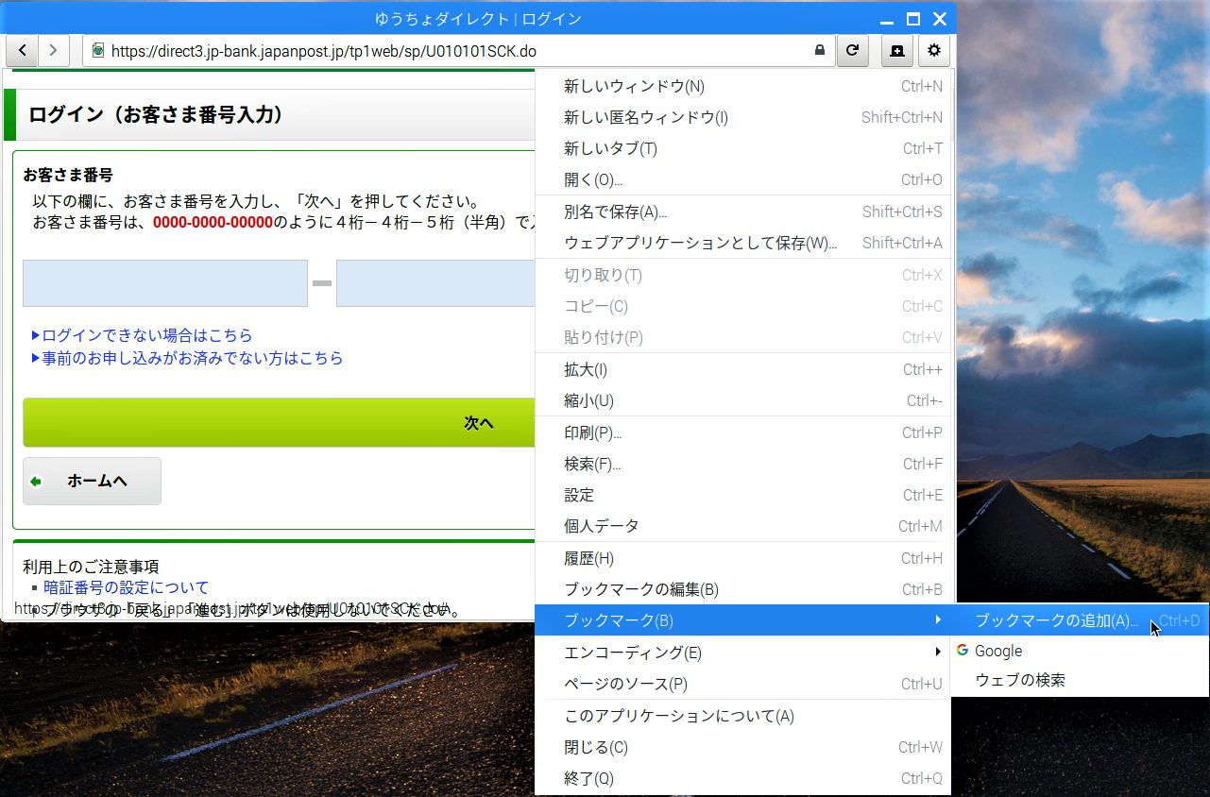Click the browser forward arrow button
Viewport: 1210px width, 797px height.
(x=54, y=50)
